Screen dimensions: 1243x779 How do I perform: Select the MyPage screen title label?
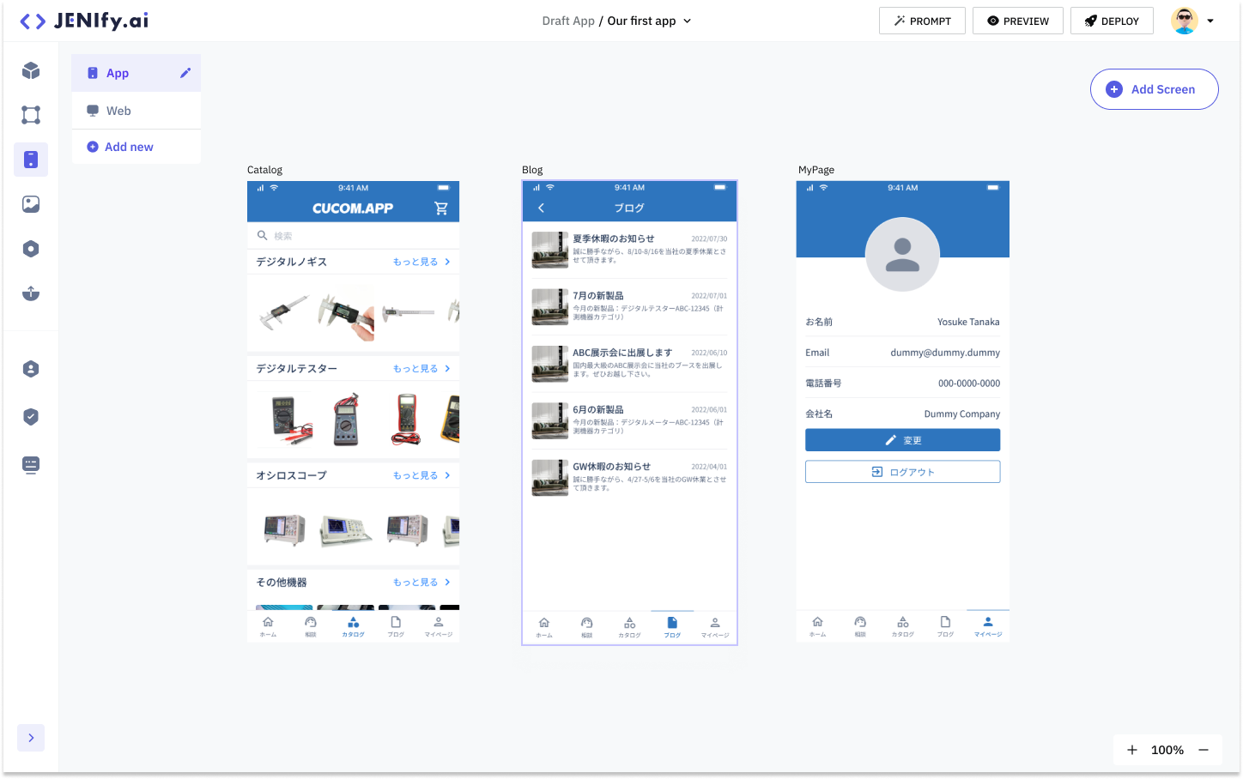click(x=816, y=170)
